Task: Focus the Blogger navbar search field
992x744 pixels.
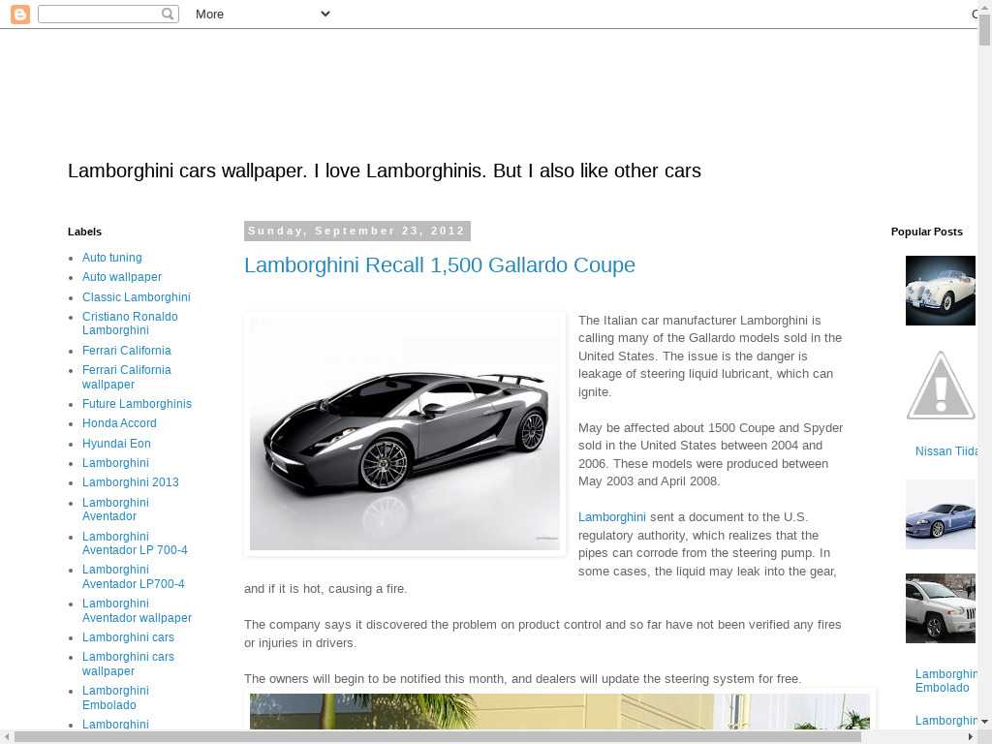Action: (108, 14)
